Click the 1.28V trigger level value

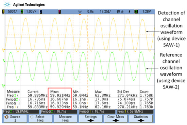pos(147,11)
